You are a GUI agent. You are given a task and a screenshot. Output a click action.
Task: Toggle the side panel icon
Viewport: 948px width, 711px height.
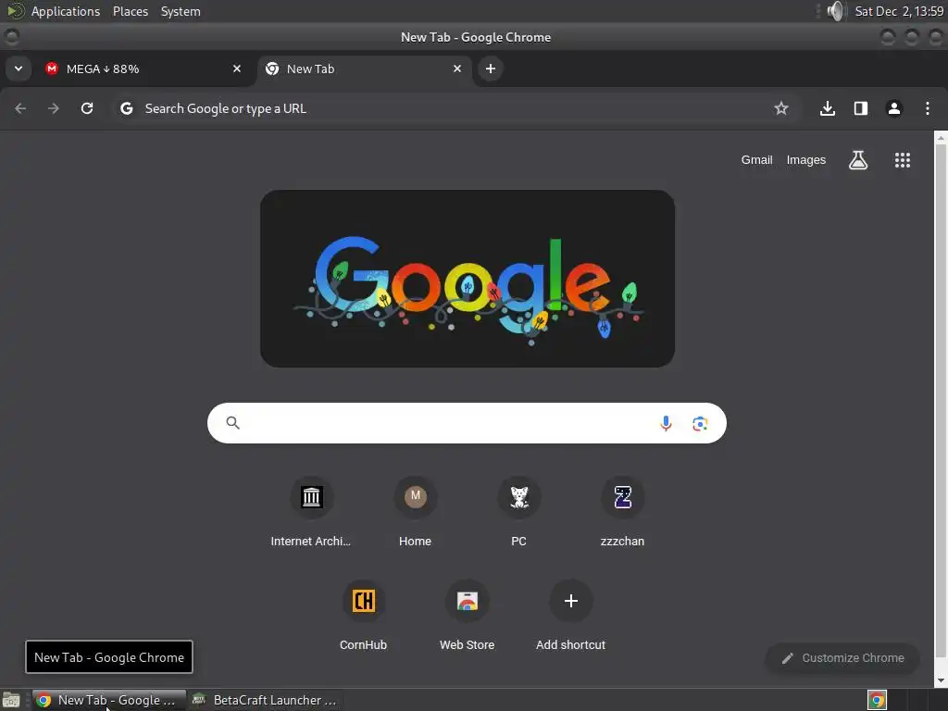(x=861, y=108)
